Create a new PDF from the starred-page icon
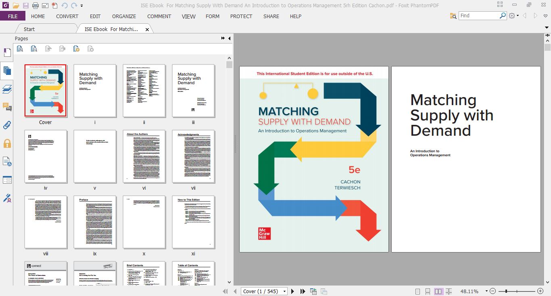 [x=54, y=6]
